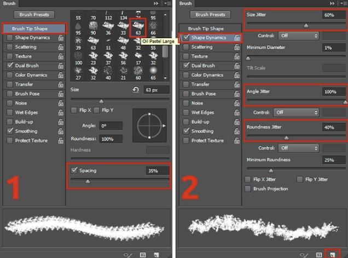Enable Brush Projection checkbox
348x258 pixels.
click(x=248, y=189)
